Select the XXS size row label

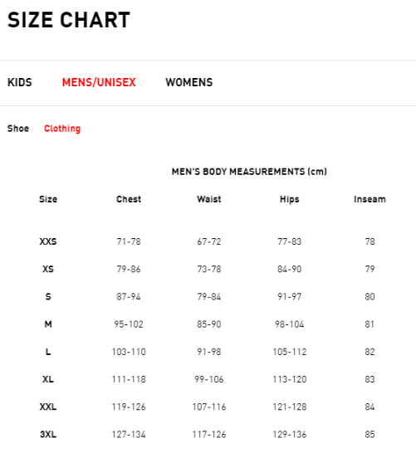[x=48, y=241]
